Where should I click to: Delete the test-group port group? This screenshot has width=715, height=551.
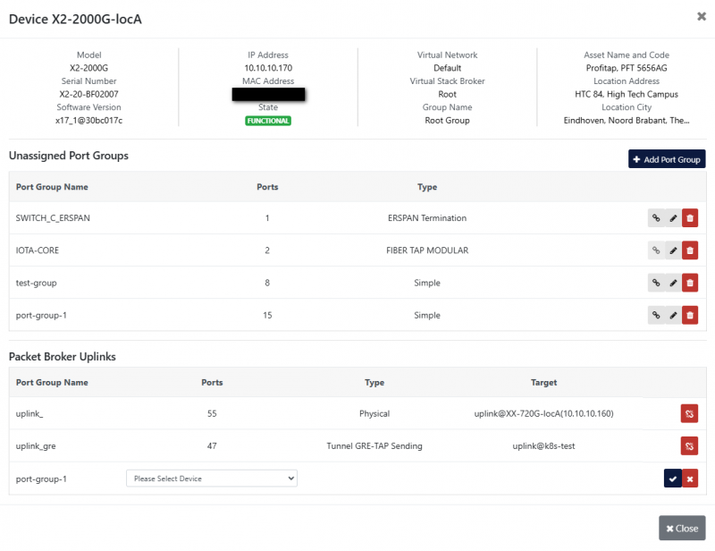[x=690, y=283]
